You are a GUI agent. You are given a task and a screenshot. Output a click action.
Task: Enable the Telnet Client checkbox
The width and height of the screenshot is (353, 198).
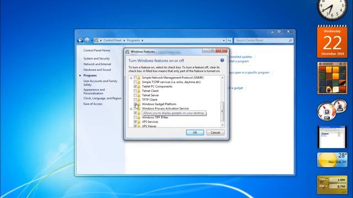coord(135,91)
